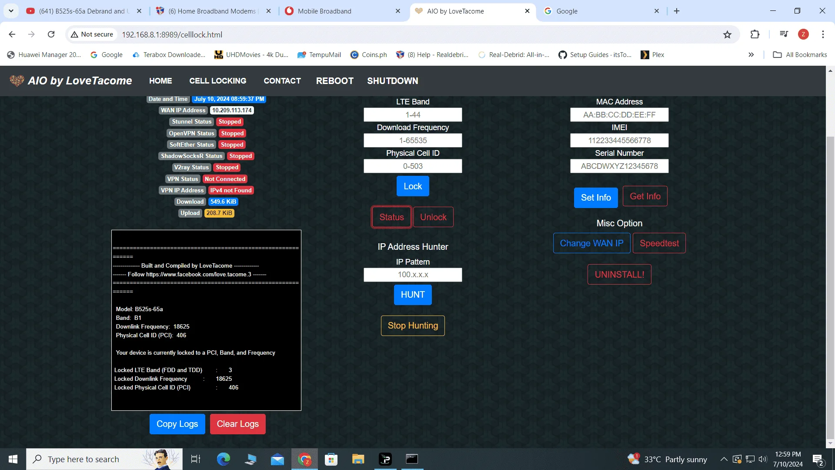Screen dimensions: 835x470
Task: Click the taskbar search box
Action: coord(104,459)
